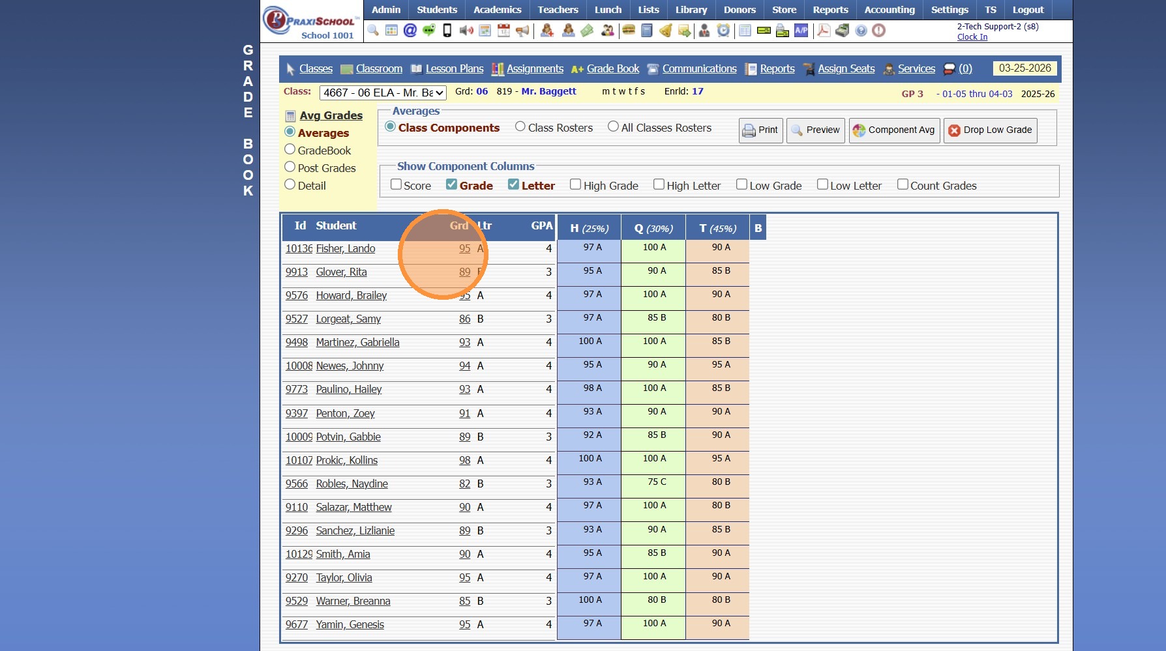Click the golden bell icon

click(666, 31)
